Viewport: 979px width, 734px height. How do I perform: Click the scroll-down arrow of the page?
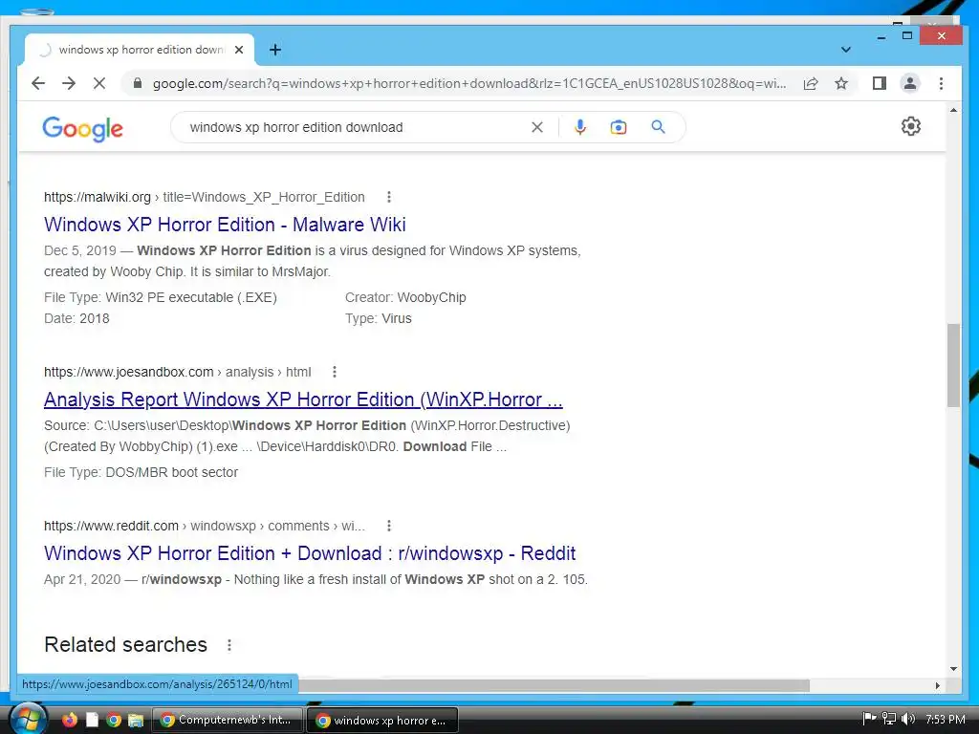coord(953,668)
